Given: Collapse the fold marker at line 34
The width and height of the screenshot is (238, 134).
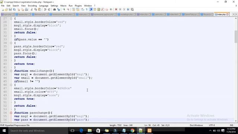Looking at the screenshot, I should [11, 43].
